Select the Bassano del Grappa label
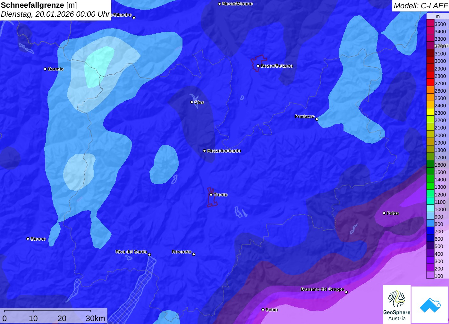The width and height of the screenshot is (449, 324). click(322, 289)
